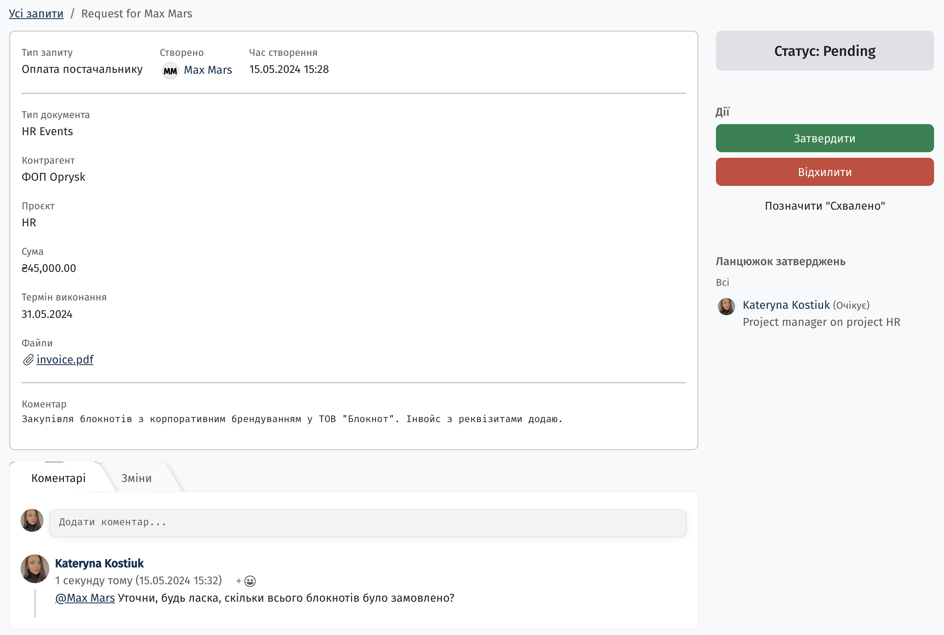Open the 'Усі запити' breadcrumb link

36,13
